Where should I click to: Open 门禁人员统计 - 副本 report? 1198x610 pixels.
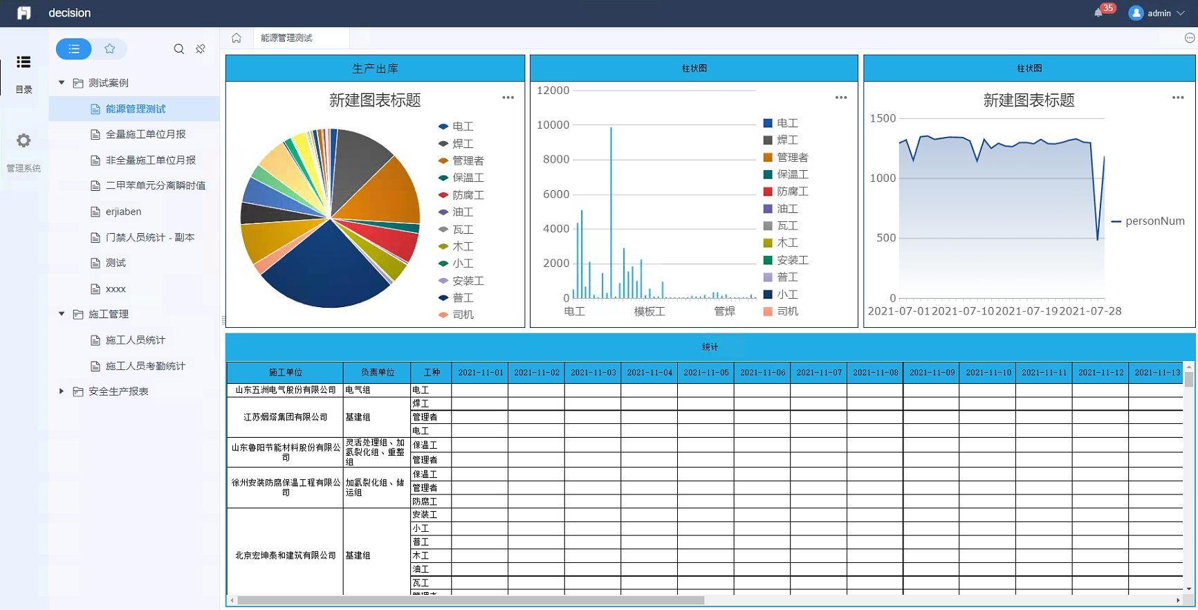pyautogui.click(x=149, y=237)
